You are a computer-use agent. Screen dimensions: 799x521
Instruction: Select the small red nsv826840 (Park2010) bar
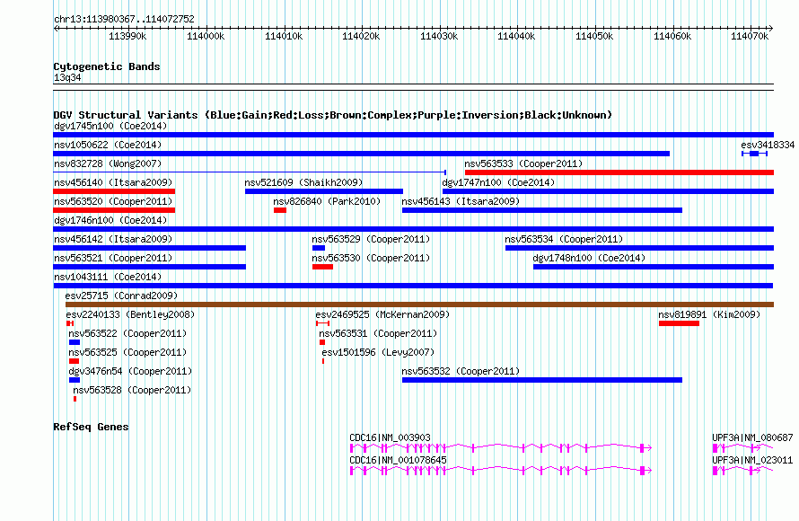(280, 210)
